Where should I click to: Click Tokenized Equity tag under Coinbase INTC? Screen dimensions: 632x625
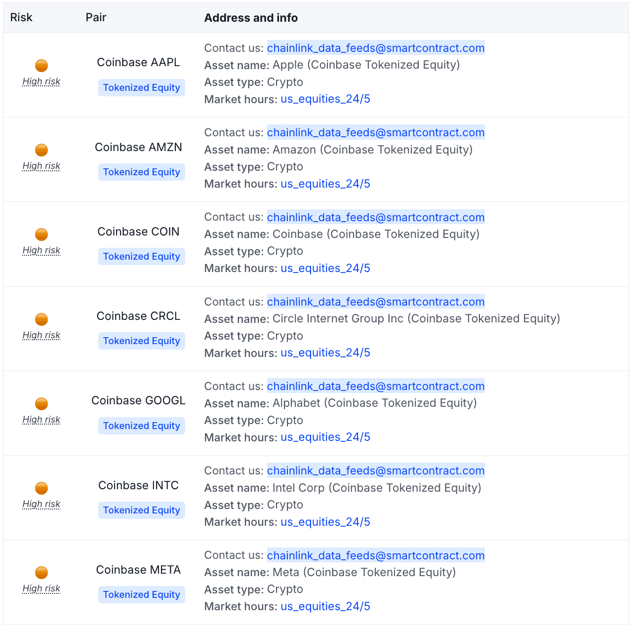[x=142, y=510]
